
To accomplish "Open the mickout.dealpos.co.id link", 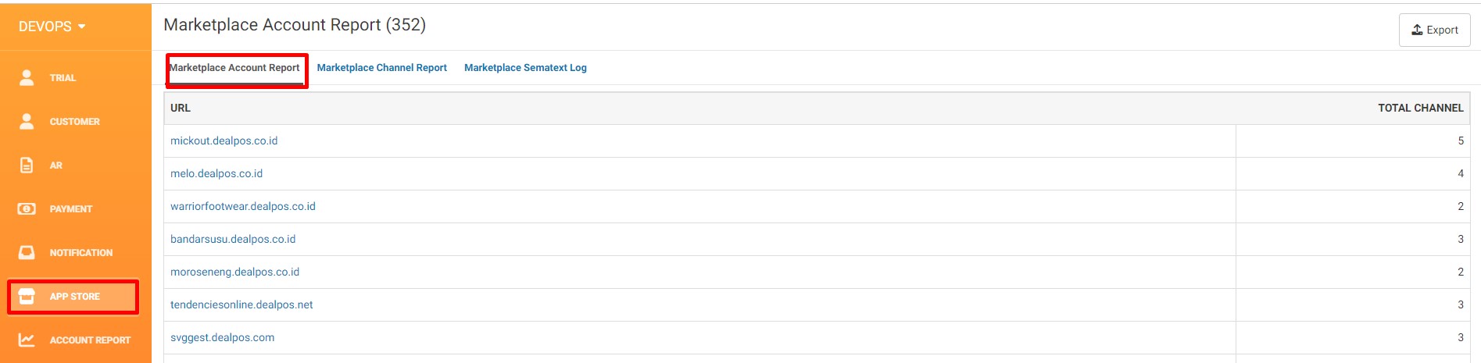I will tap(224, 141).
